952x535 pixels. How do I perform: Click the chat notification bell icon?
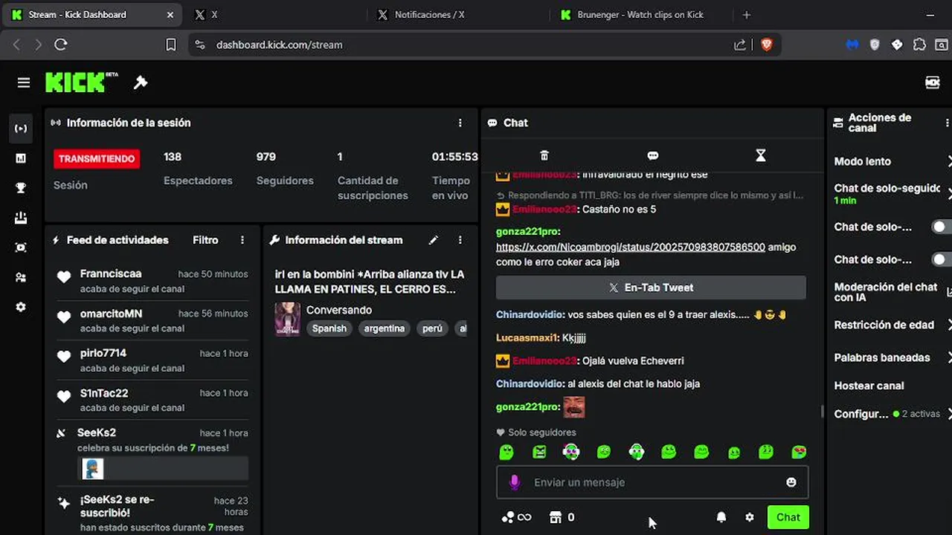point(721,517)
